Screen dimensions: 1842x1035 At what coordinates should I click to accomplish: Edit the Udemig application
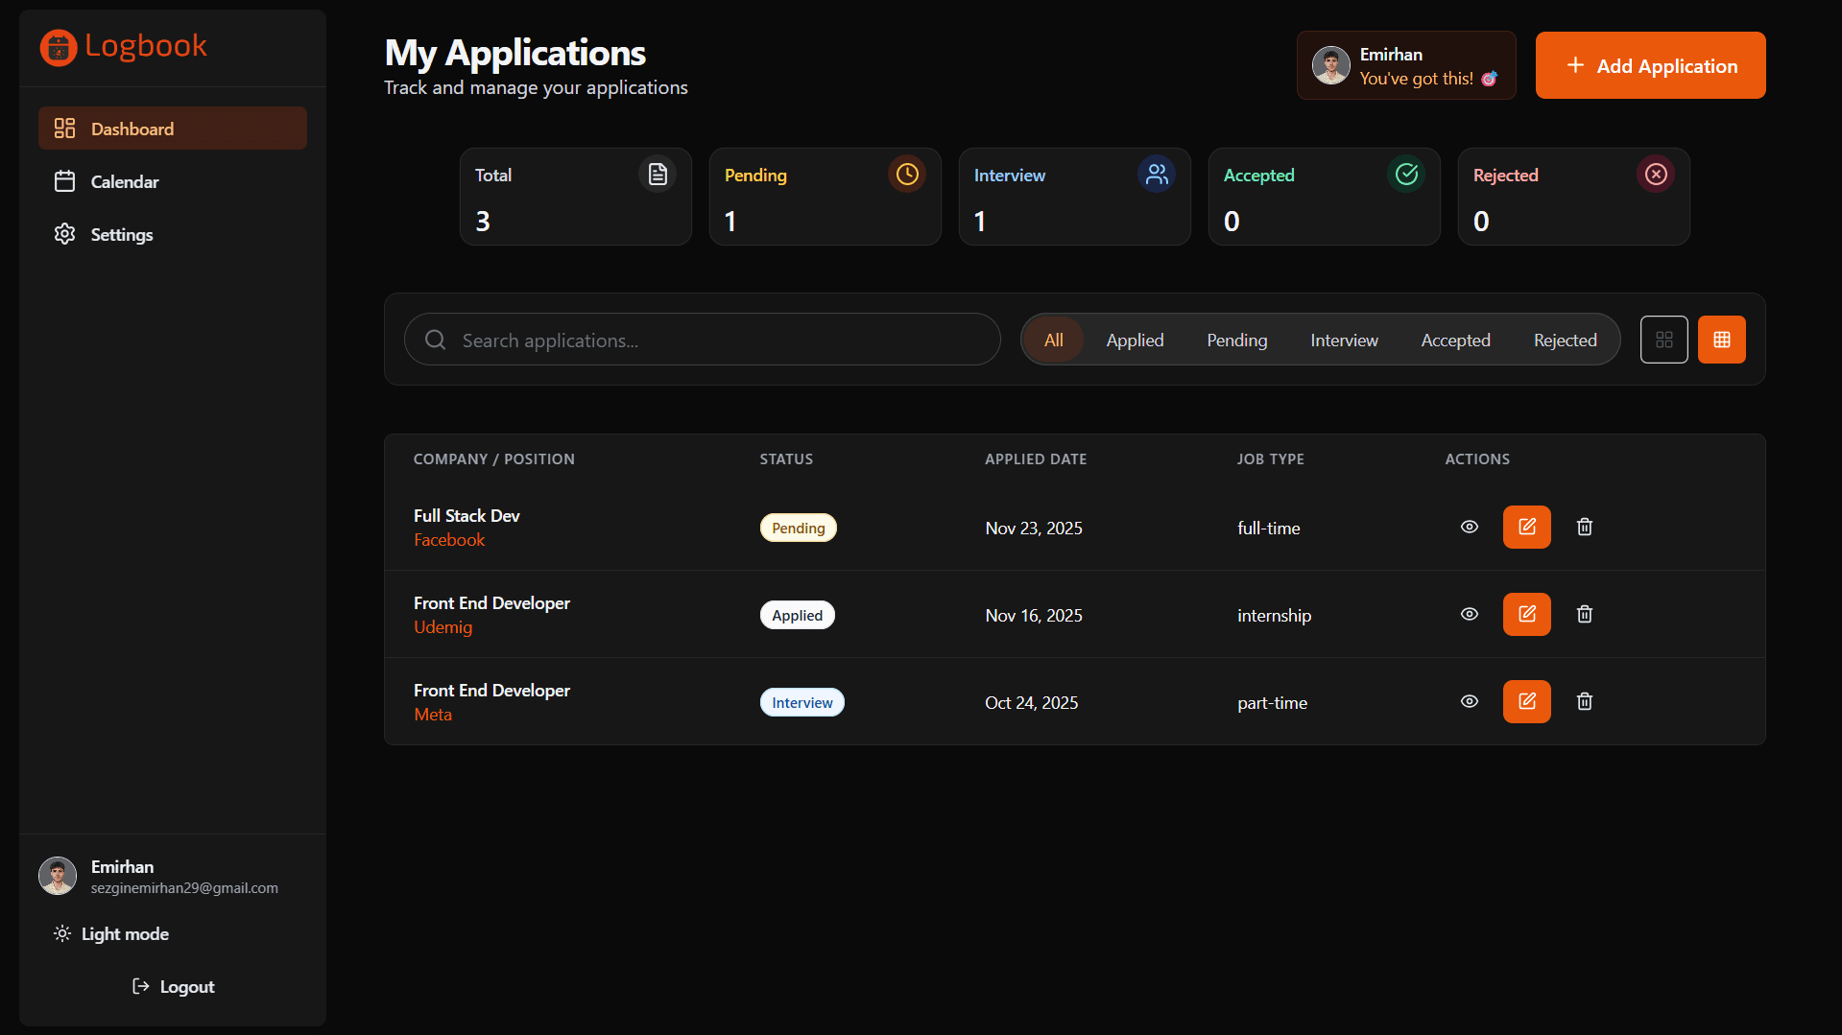1526,614
